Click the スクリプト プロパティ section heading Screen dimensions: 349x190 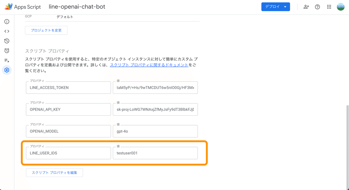pos(47,51)
